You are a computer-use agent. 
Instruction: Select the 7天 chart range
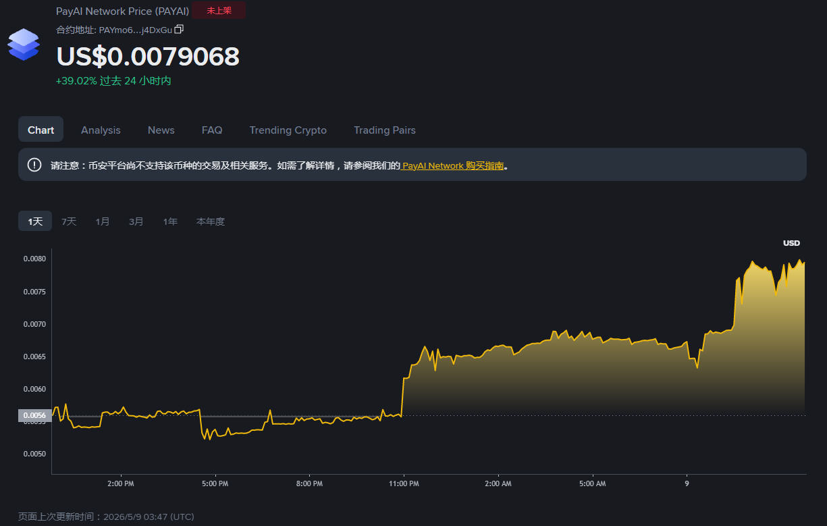click(x=69, y=221)
